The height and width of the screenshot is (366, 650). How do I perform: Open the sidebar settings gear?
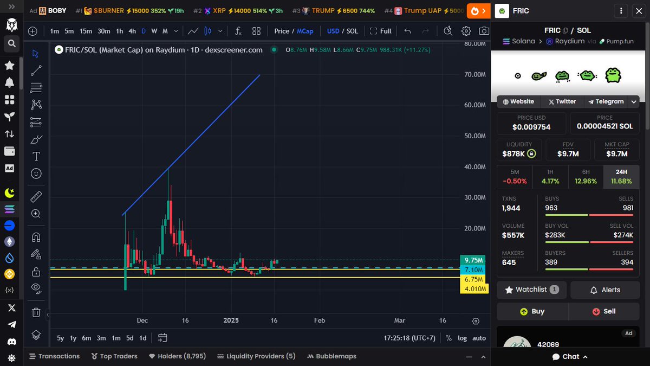11,358
